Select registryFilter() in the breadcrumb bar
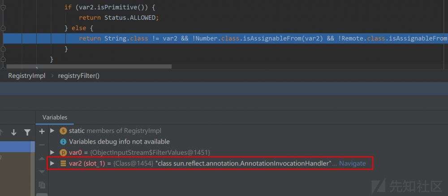This screenshot has height=196, width=448. click(79, 76)
